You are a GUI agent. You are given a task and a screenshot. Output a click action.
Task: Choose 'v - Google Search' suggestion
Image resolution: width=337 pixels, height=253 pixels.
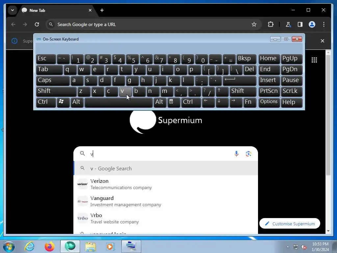[x=166, y=168]
